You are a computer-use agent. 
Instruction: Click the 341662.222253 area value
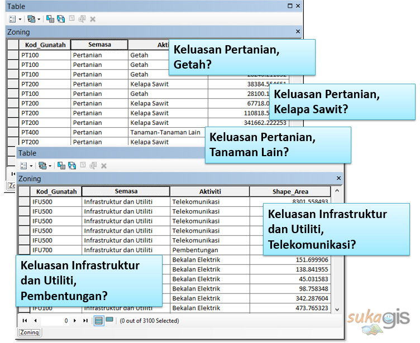point(265,123)
